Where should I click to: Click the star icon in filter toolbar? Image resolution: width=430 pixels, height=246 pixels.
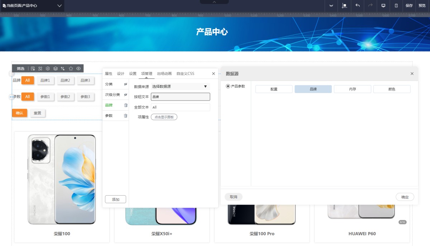(71, 68)
